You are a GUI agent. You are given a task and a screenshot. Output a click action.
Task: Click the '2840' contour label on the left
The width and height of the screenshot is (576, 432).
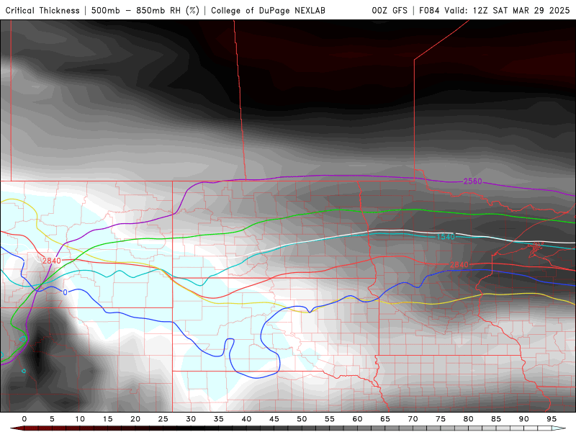pyautogui.click(x=51, y=261)
